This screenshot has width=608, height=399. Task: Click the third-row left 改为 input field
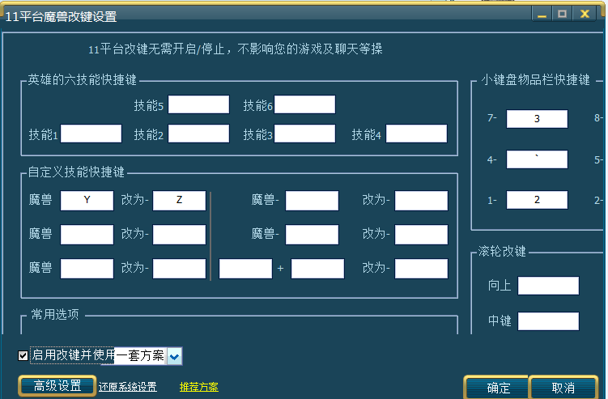[179, 269]
